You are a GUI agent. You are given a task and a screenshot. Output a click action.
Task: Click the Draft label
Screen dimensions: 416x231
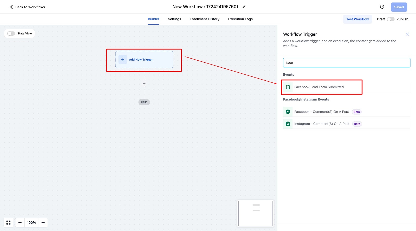[381, 19]
